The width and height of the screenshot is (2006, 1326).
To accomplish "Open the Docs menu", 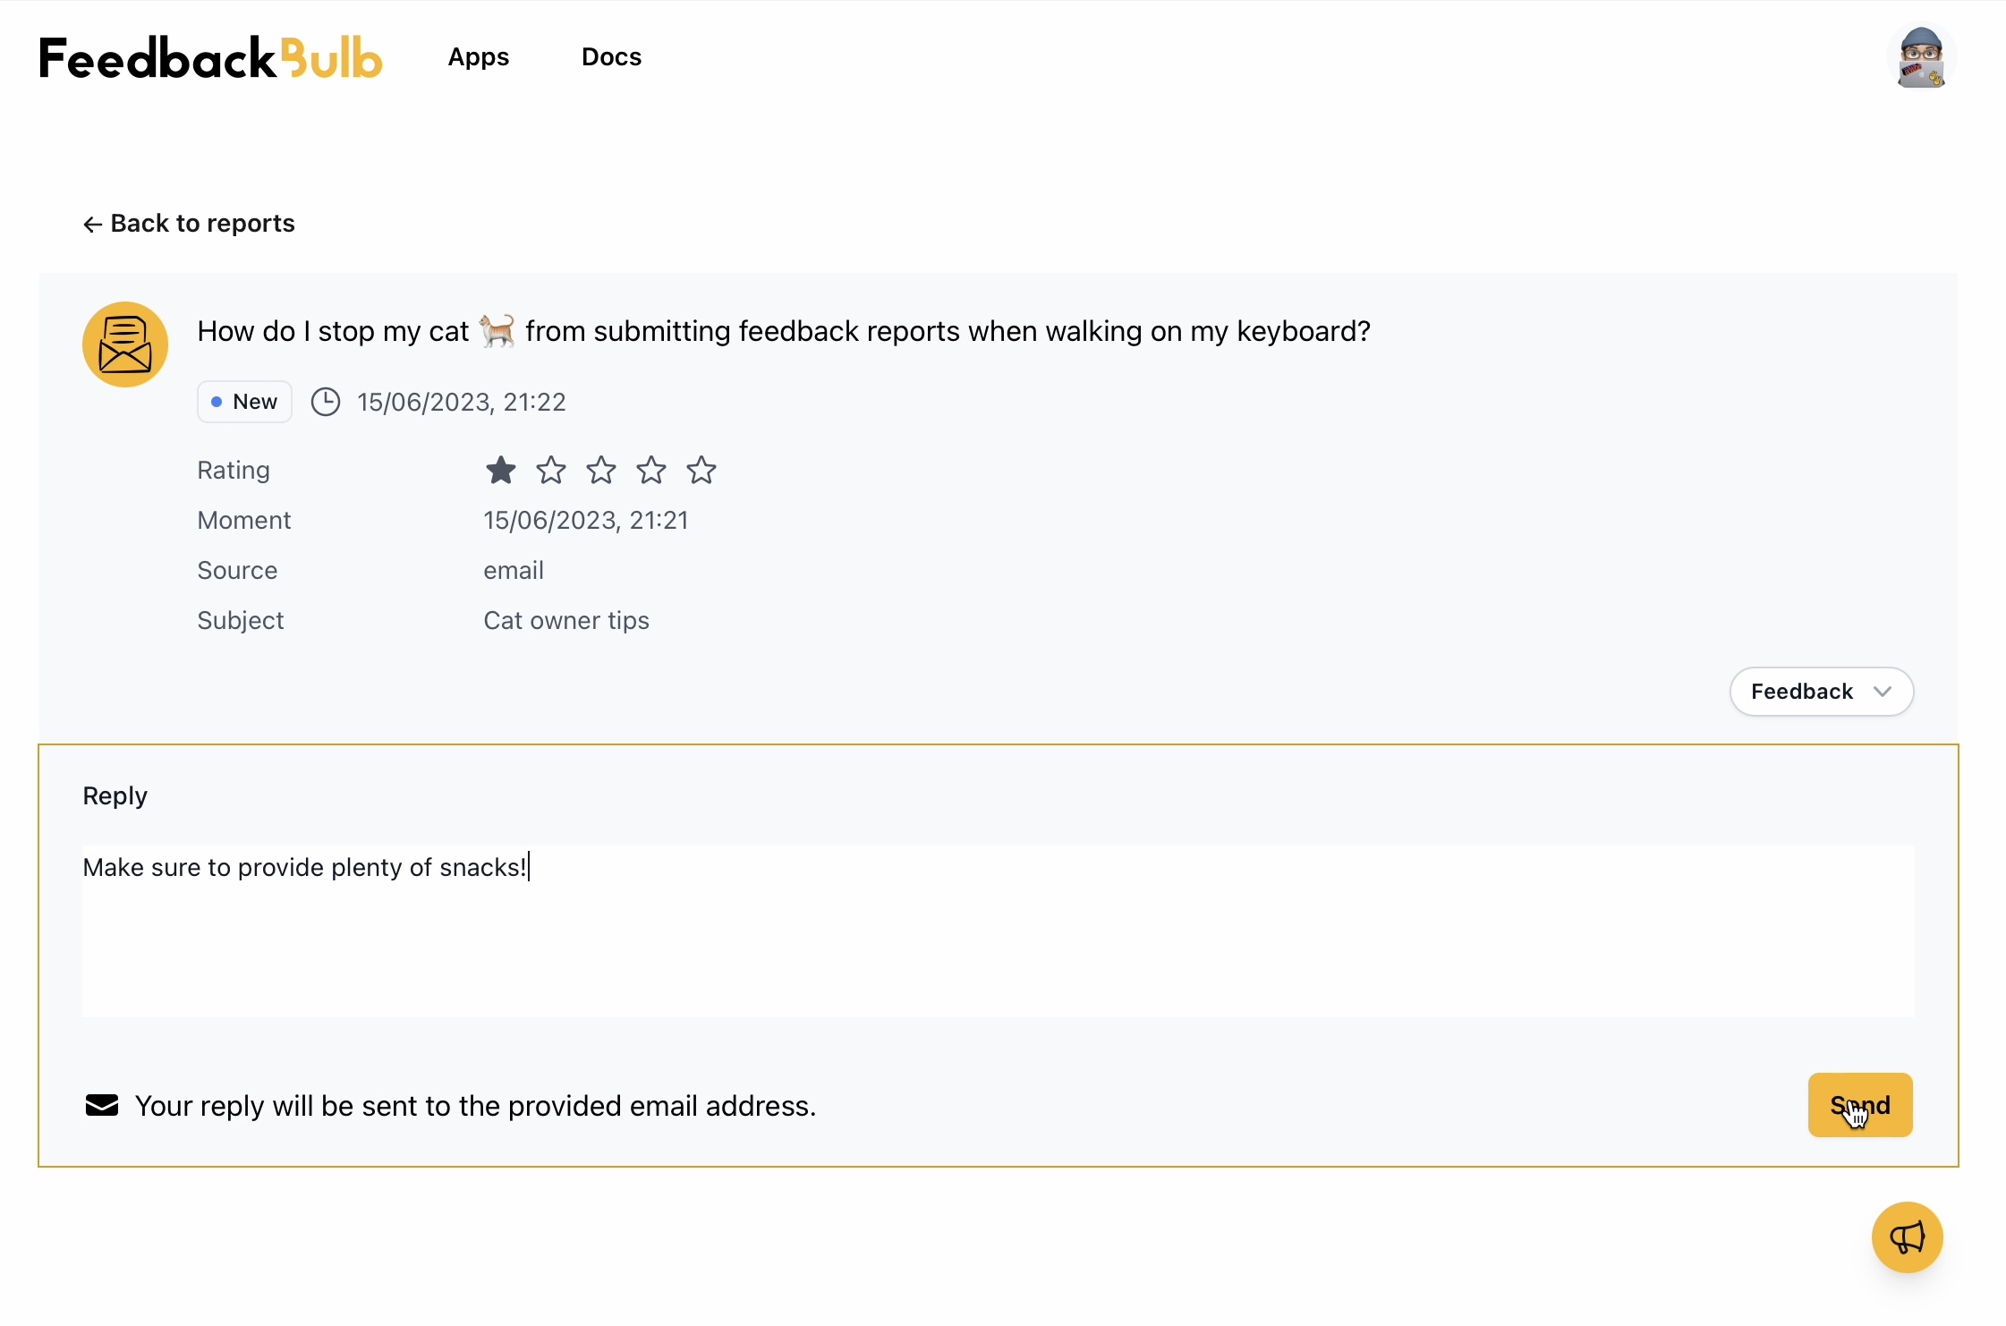I will (611, 57).
